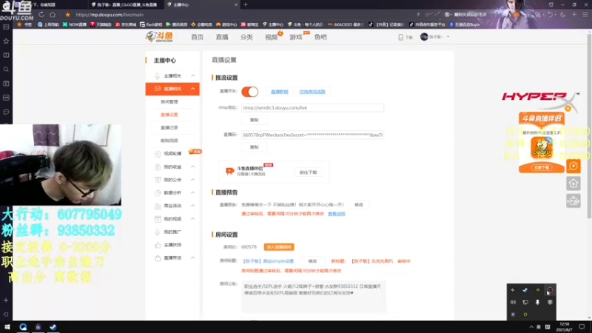Click the mobile phone download icon in the header
The image size is (592, 333).
[x=400, y=37]
